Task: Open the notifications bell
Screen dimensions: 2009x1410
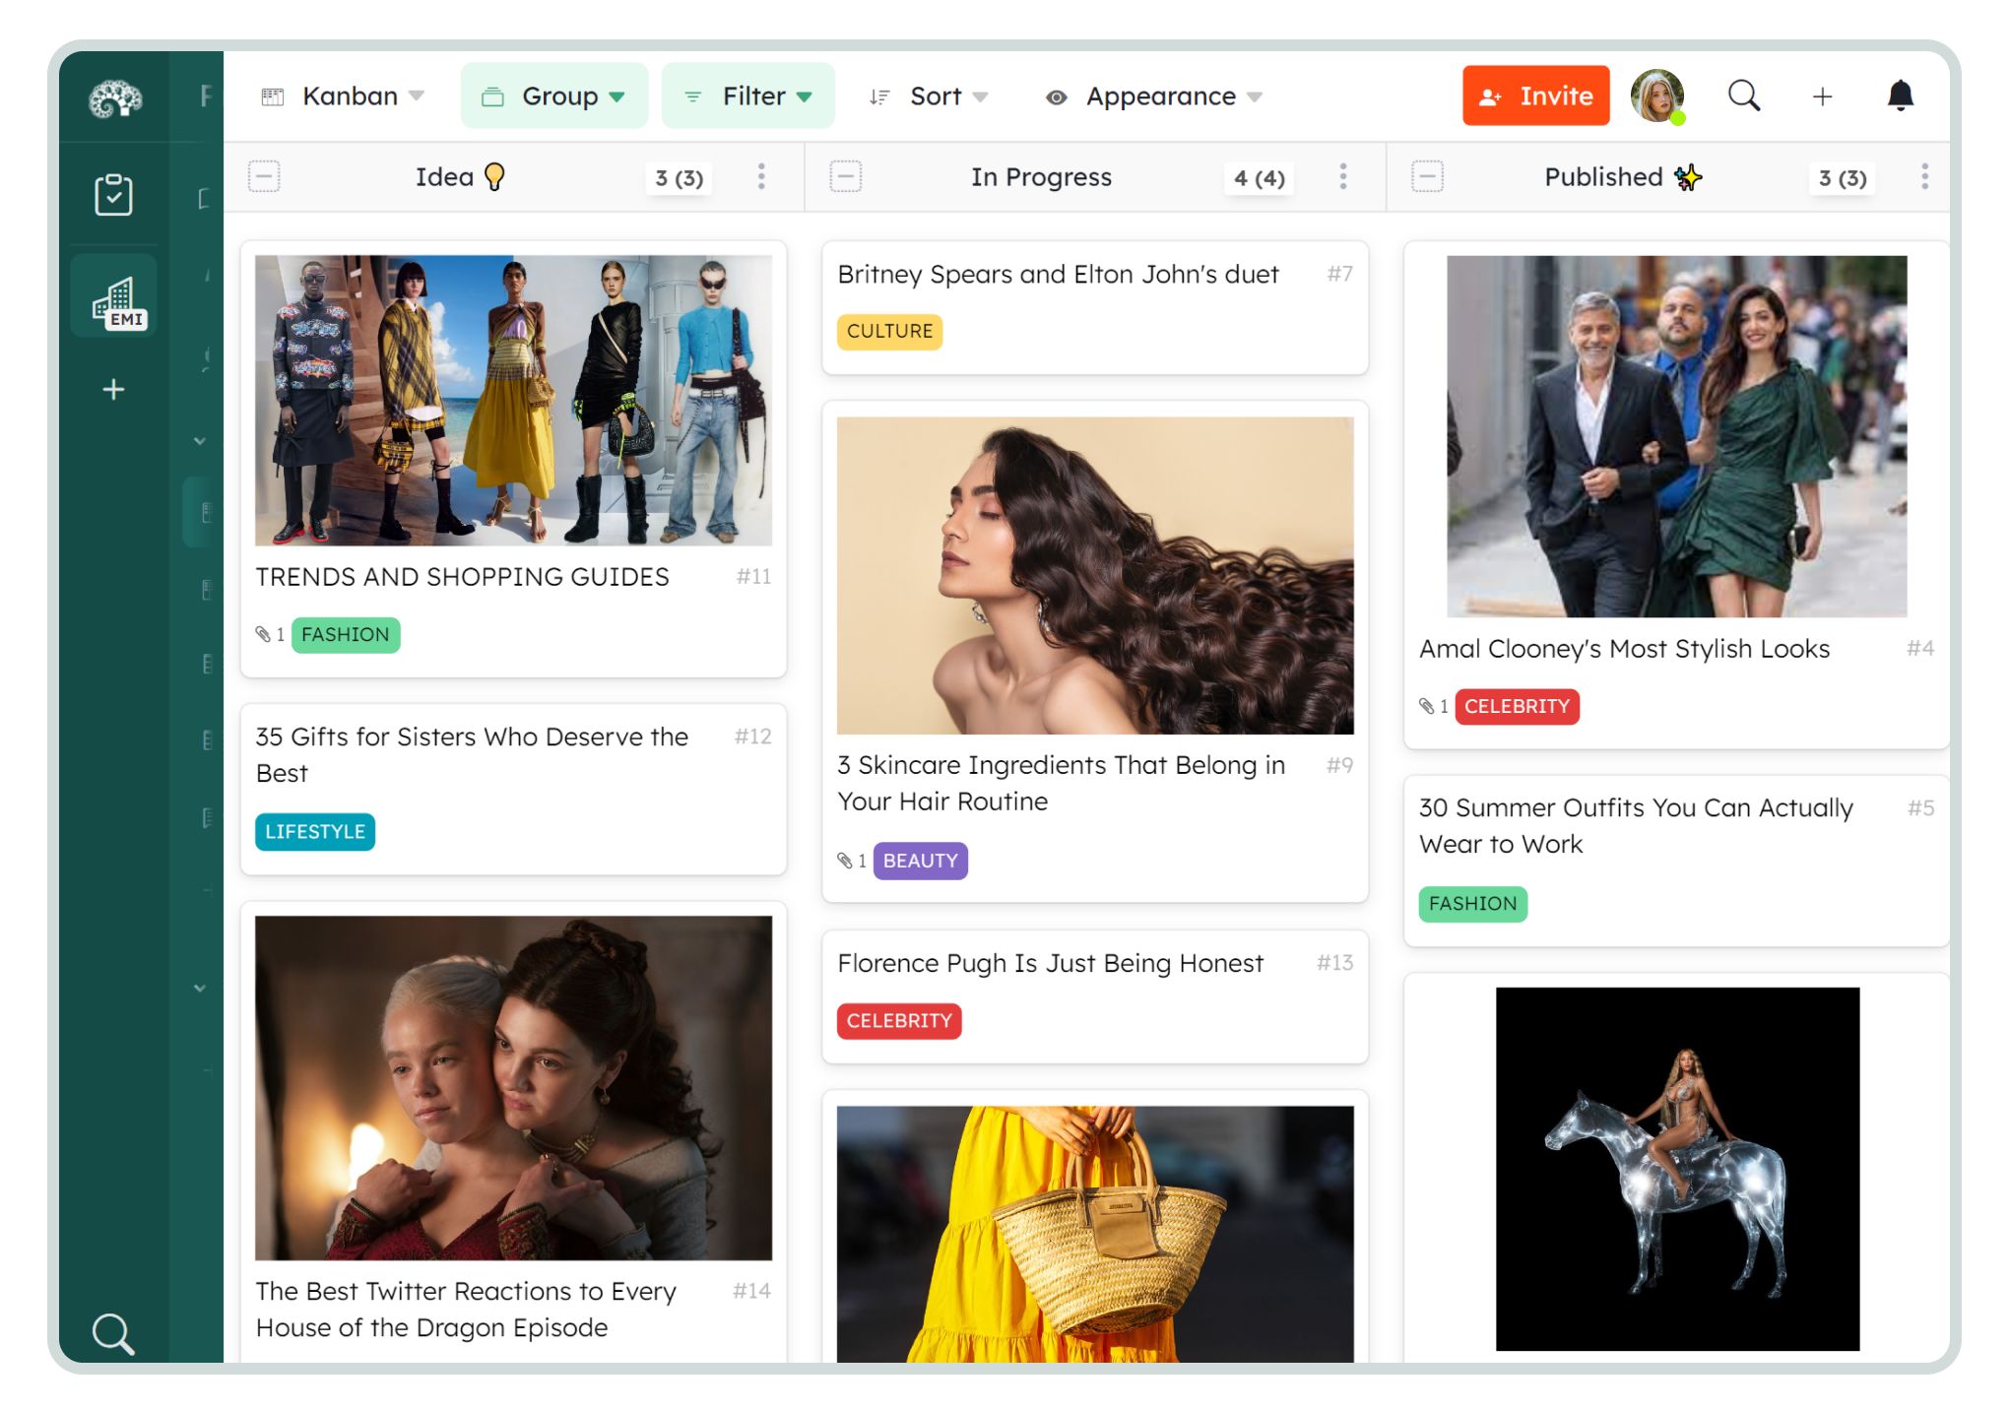Action: pyautogui.click(x=1901, y=96)
